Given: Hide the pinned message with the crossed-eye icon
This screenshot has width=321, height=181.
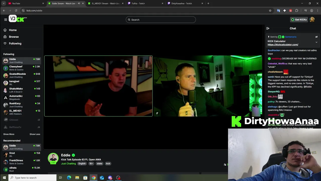Looking at the screenshot, I should tap(316, 37).
